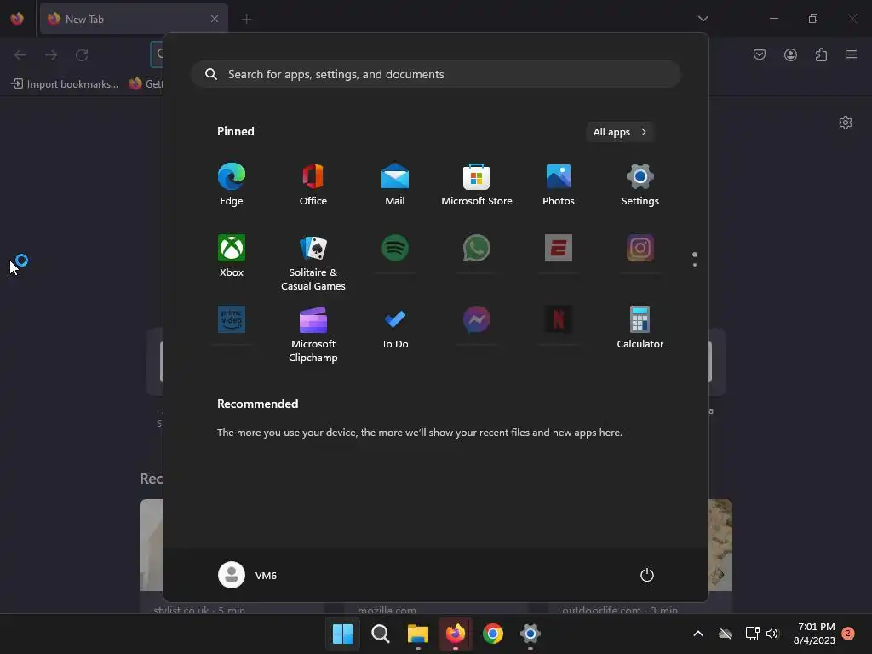The height and width of the screenshot is (654, 872).
Task: Expand hidden system tray icons
Action: (698, 634)
